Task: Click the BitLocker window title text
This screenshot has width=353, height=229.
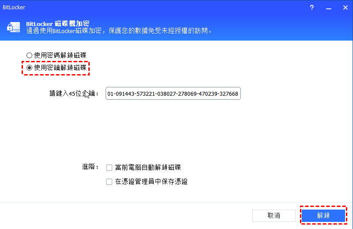Action: [x=14, y=8]
